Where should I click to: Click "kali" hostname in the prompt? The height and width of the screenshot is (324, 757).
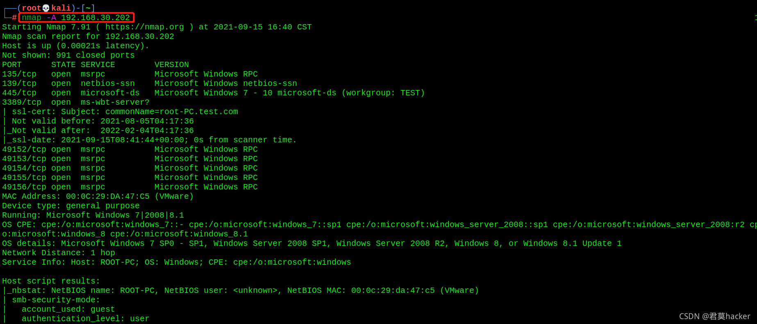pyautogui.click(x=61, y=8)
